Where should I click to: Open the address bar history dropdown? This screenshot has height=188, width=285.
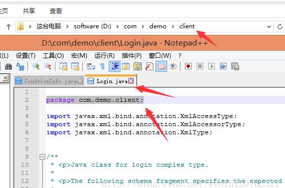coord(269,27)
